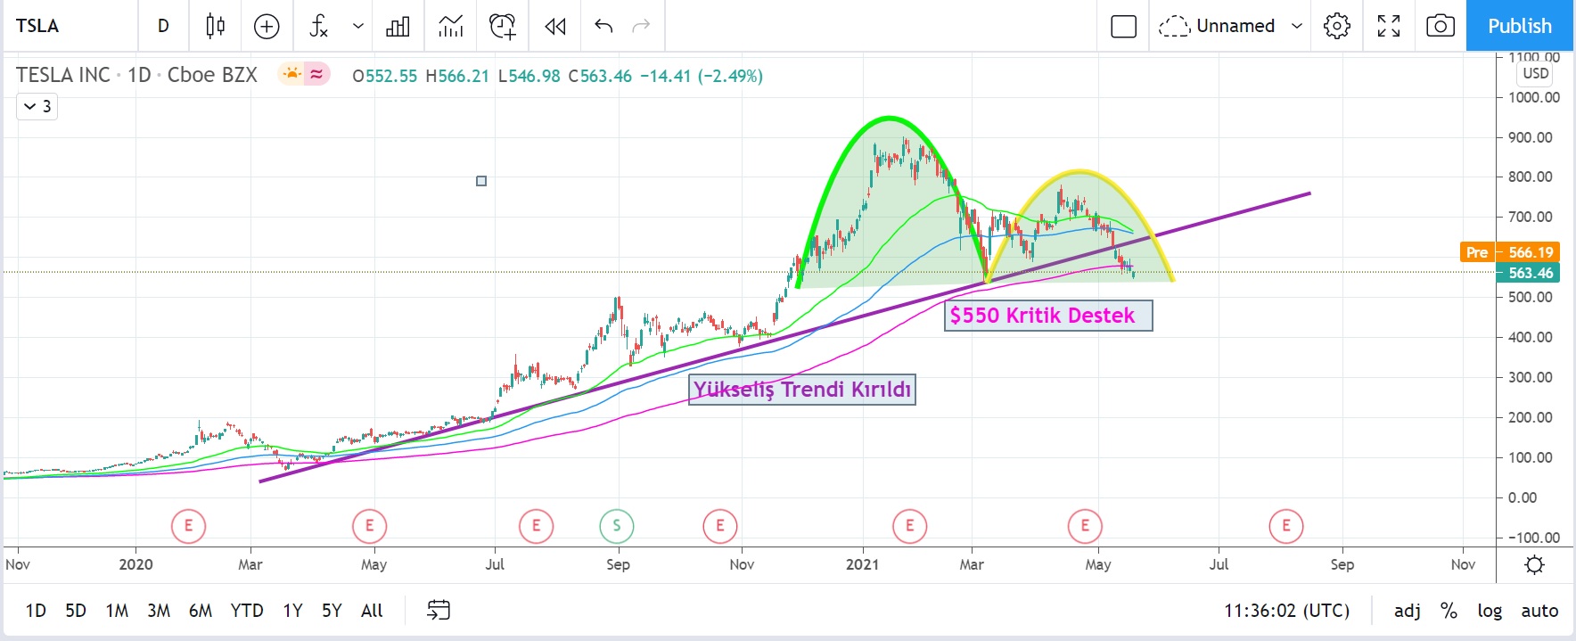Toggle percent scale mode

pyautogui.click(x=1449, y=611)
